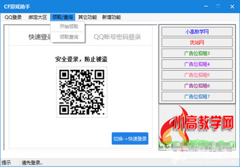Open the 优站网 link button

point(197,43)
